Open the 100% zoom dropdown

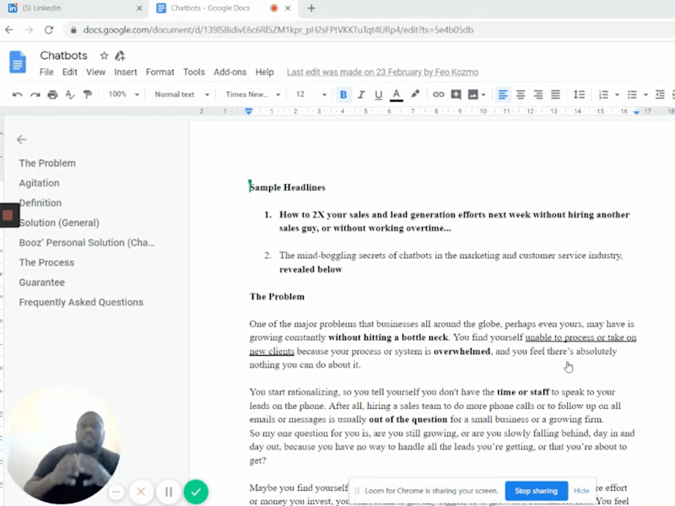(x=123, y=94)
